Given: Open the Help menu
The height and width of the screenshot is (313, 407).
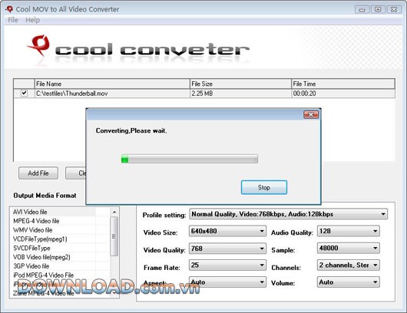Looking at the screenshot, I should pyautogui.click(x=33, y=20).
